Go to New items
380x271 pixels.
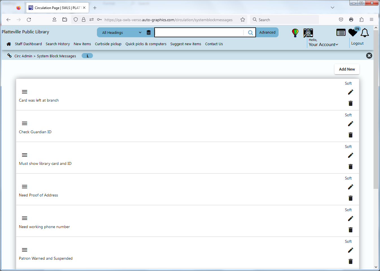point(82,44)
